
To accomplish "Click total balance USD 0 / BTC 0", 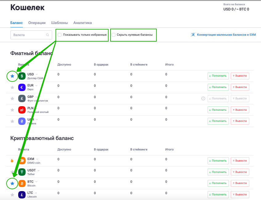I will [x=236, y=9].
